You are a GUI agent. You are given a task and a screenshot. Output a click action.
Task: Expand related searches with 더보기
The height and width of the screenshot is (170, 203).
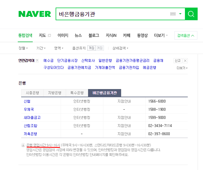point(182,68)
